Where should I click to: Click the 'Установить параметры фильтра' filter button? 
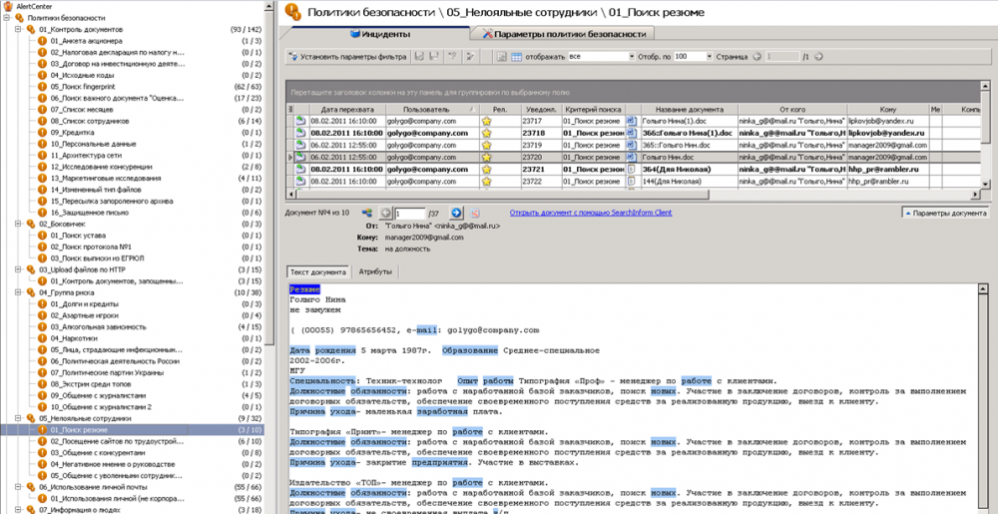point(347,57)
